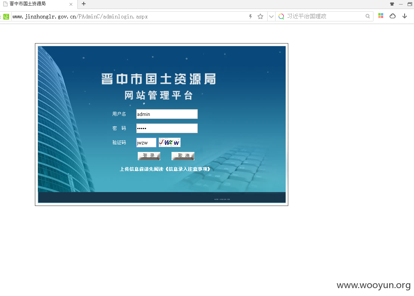Bookmark page with the star icon
This screenshot has height=296, width=414.
pos(260,17)
